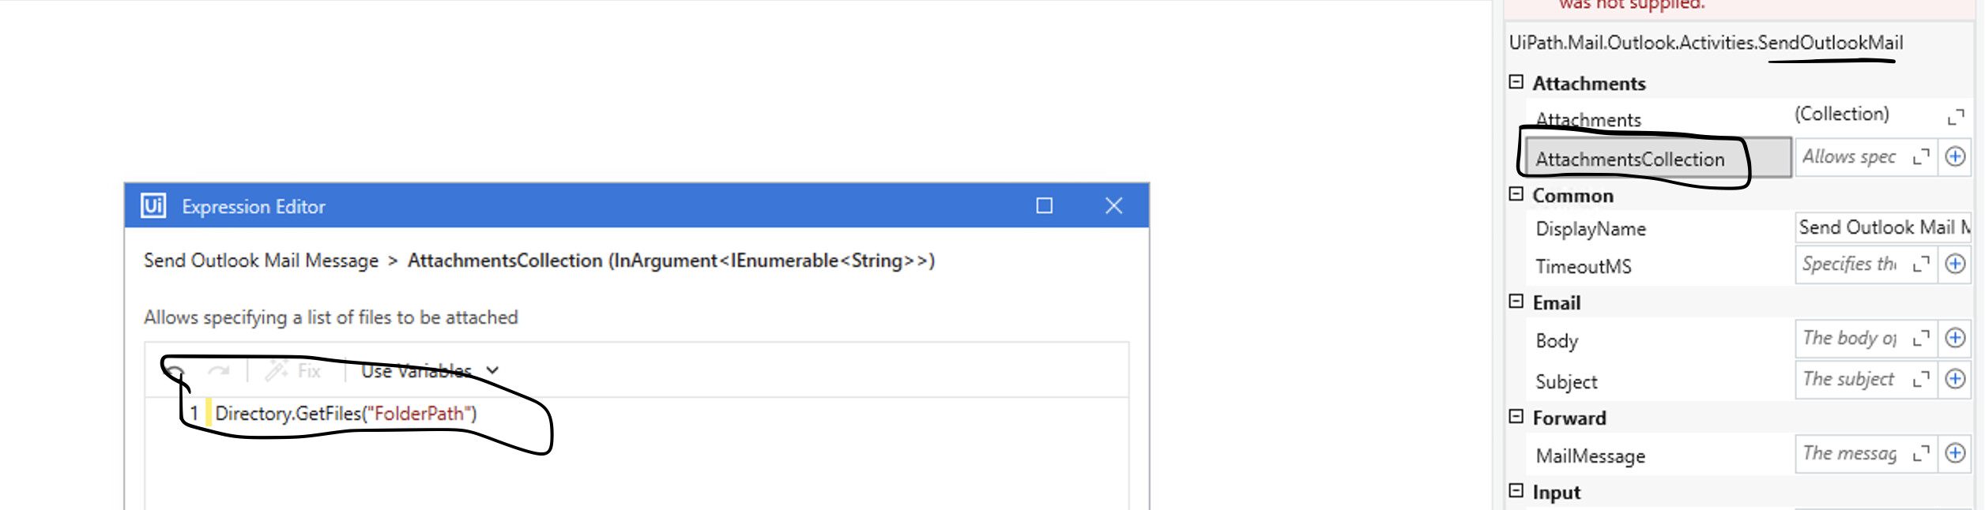Click the plus icon beside TimeoutMS

1955,264
